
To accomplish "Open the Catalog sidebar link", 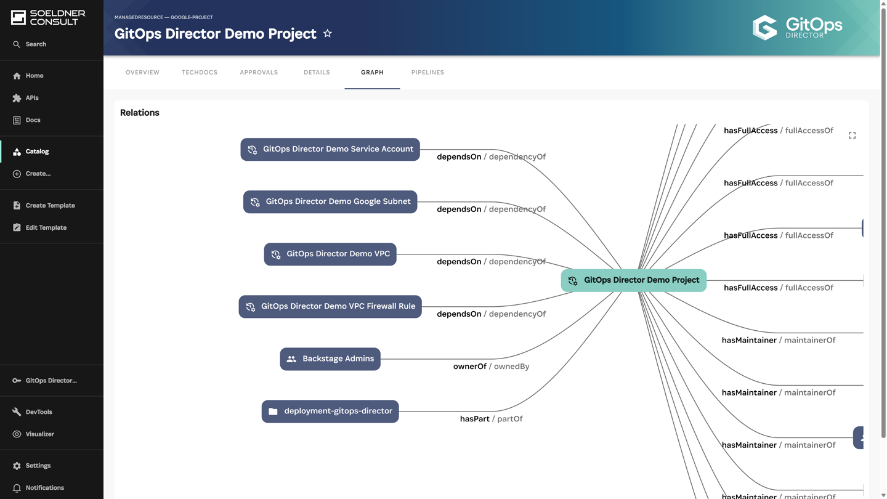I will [52, 152].
